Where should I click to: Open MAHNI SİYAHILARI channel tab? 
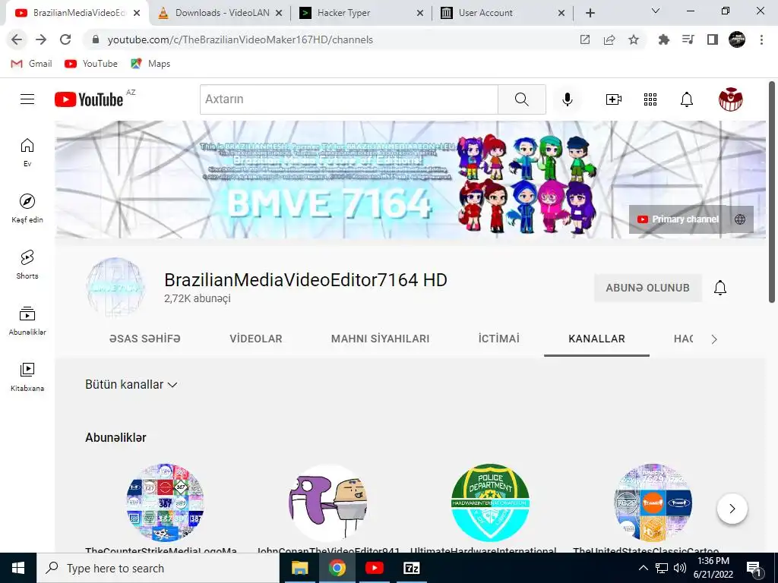click(x=380, y=339)
